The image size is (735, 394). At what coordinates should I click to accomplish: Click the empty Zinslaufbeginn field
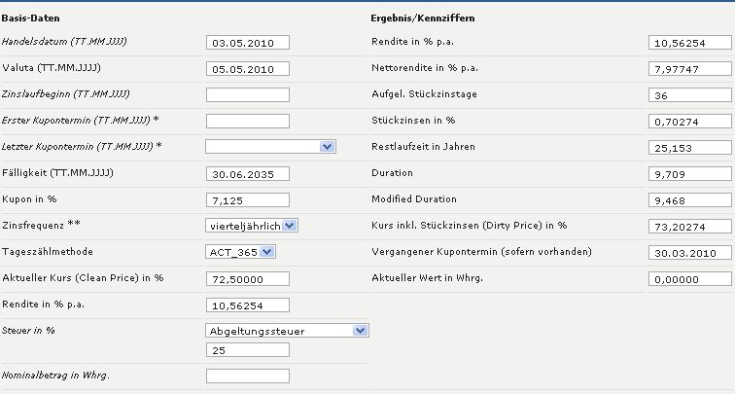[248, 94]
